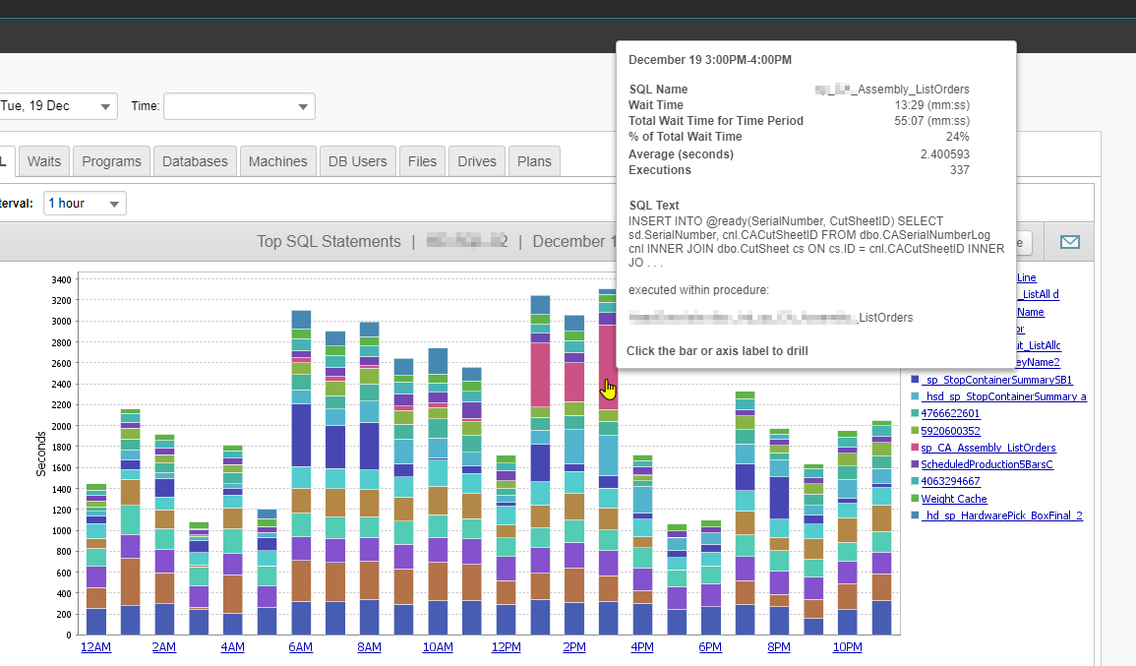Click the keyName2 legend link
Viewport: 1136px width, 666px height.
pos(1038,362)
